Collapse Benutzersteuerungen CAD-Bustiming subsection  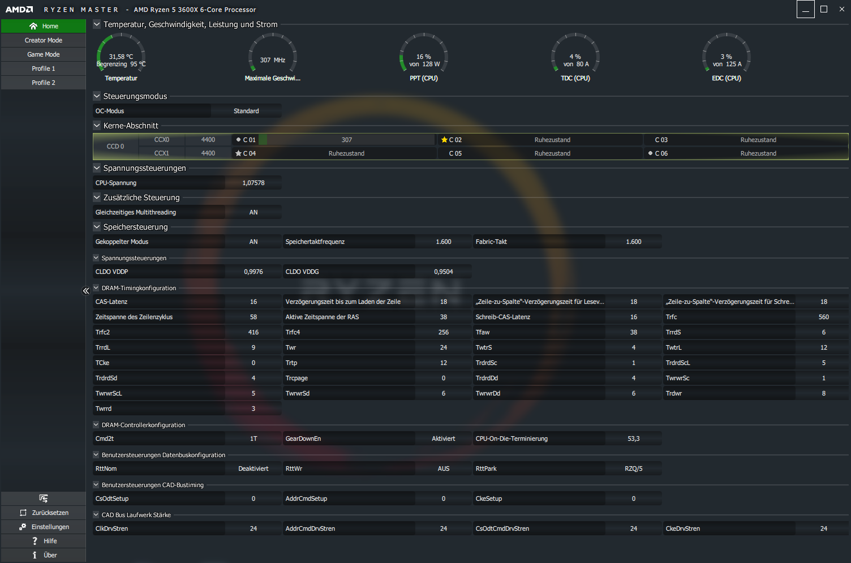(96, 485)
